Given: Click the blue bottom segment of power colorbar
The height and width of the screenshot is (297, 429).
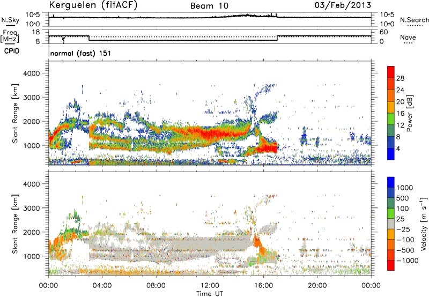Looking at the screenshot, I should pyautogui.click(x=391, y=154).
